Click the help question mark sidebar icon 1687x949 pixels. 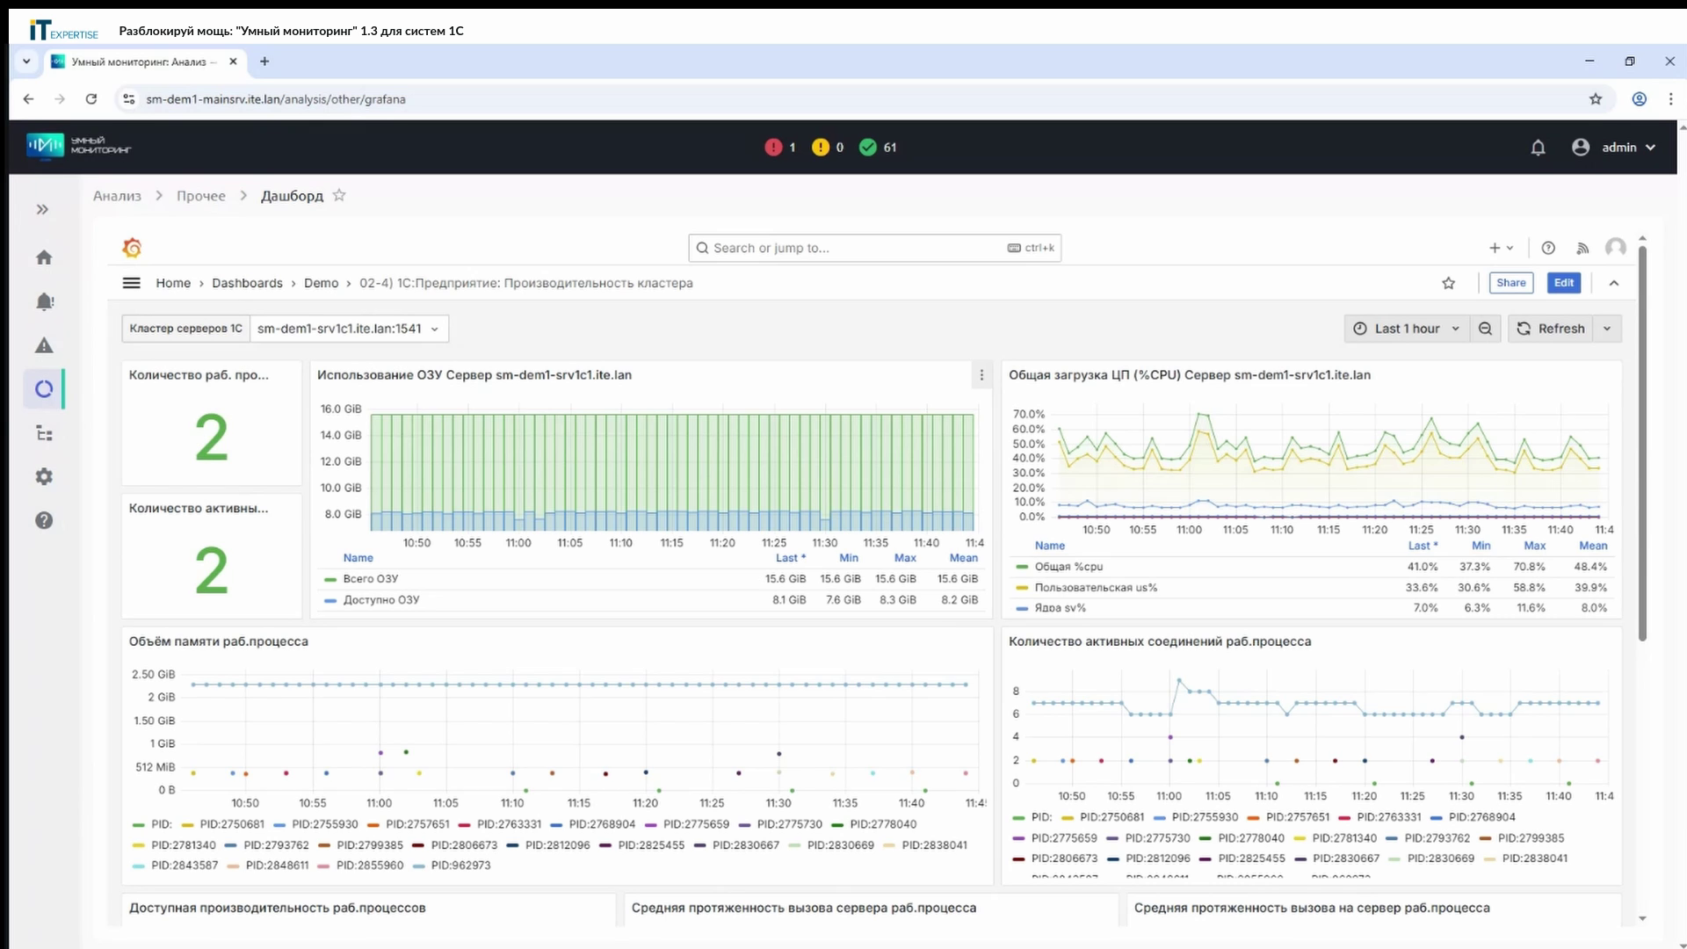pyautogui.click(x=44, y=520)
